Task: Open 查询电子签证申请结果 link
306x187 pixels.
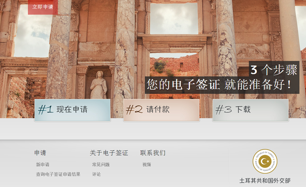Action: coord(58,174)
